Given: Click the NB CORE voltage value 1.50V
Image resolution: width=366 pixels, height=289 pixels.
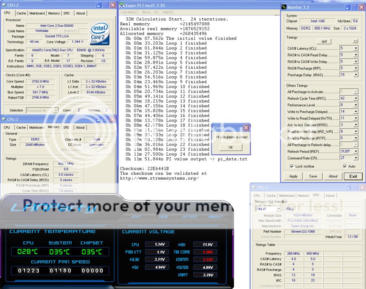Looking at the screenshot, I should pos(205,252).
